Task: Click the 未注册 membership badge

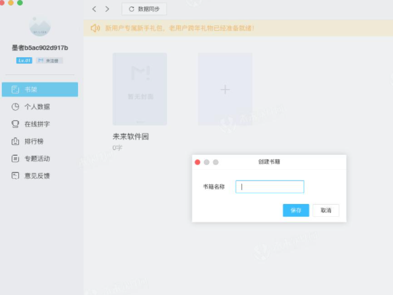Action: [49, 60]
